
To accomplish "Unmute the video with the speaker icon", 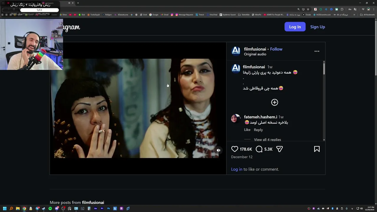I will tap(219, 150).
